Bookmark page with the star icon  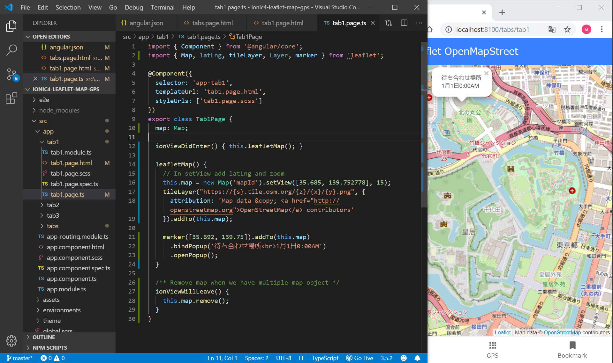tap(567, 30)
